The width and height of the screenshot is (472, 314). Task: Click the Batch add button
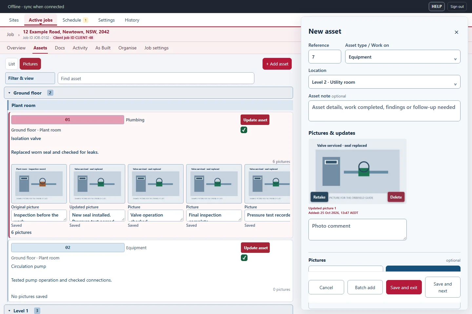(365, 287)
